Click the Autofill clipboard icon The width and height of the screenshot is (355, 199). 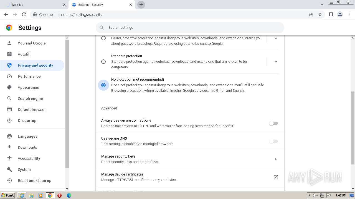point(9,54)
